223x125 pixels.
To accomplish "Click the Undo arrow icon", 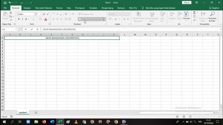I will (x=10, y=3).
